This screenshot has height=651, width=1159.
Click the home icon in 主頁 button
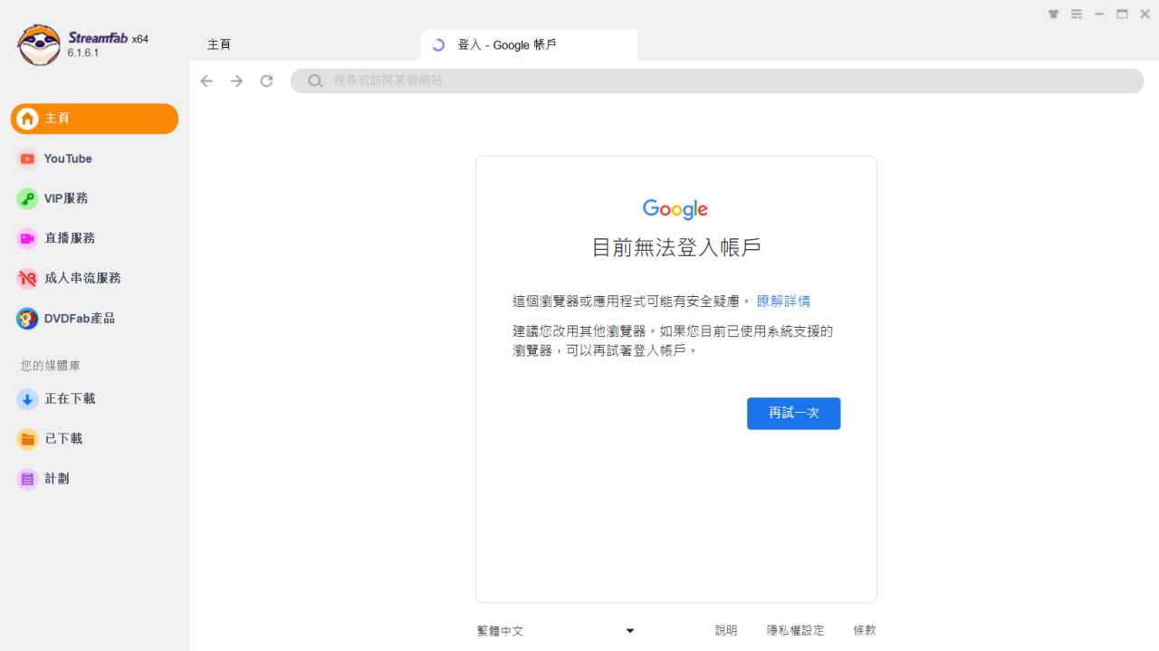[27, 119]
